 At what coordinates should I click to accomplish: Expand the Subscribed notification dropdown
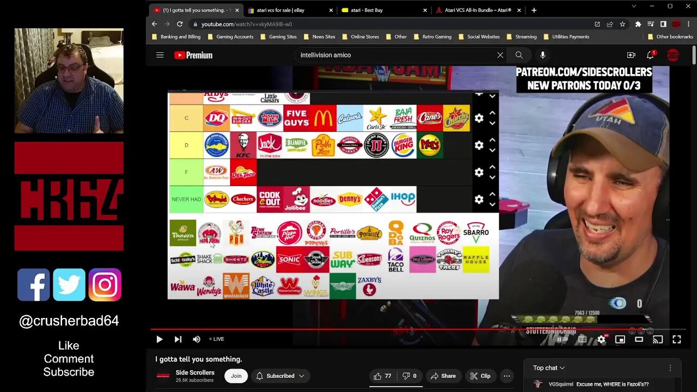click(x=280, y=376)
